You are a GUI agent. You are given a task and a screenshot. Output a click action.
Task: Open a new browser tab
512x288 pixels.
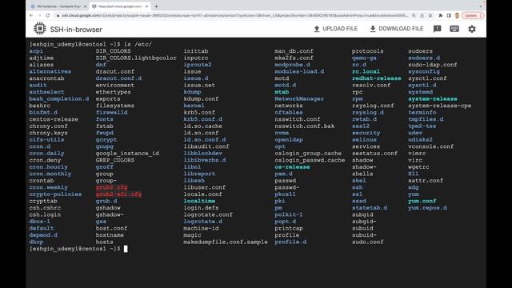click(x=157, y=6)
